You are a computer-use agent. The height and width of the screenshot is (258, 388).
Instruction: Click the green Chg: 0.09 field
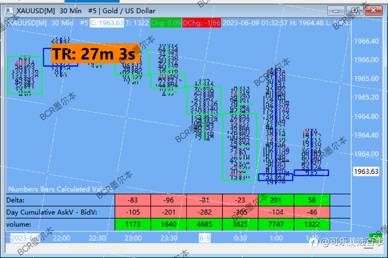pos(166,23)
